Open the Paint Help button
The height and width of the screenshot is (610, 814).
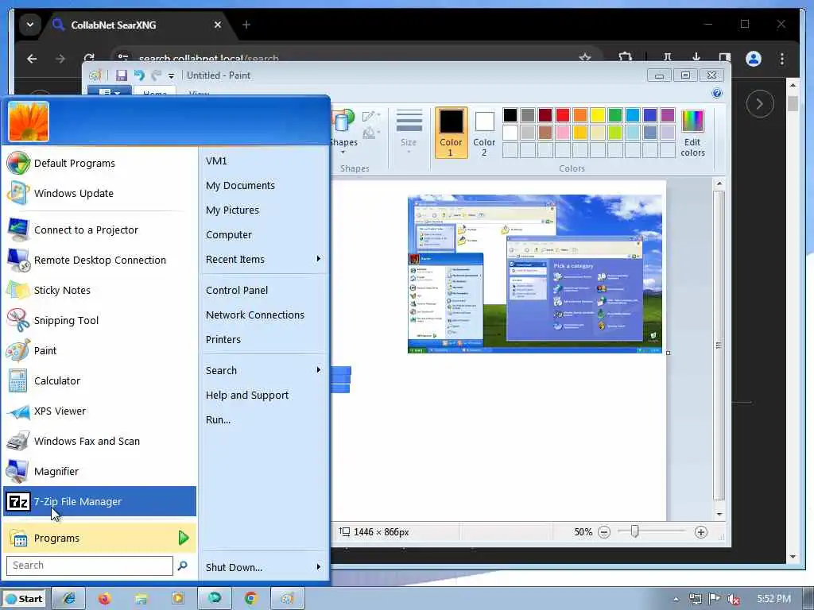[717, 94]
